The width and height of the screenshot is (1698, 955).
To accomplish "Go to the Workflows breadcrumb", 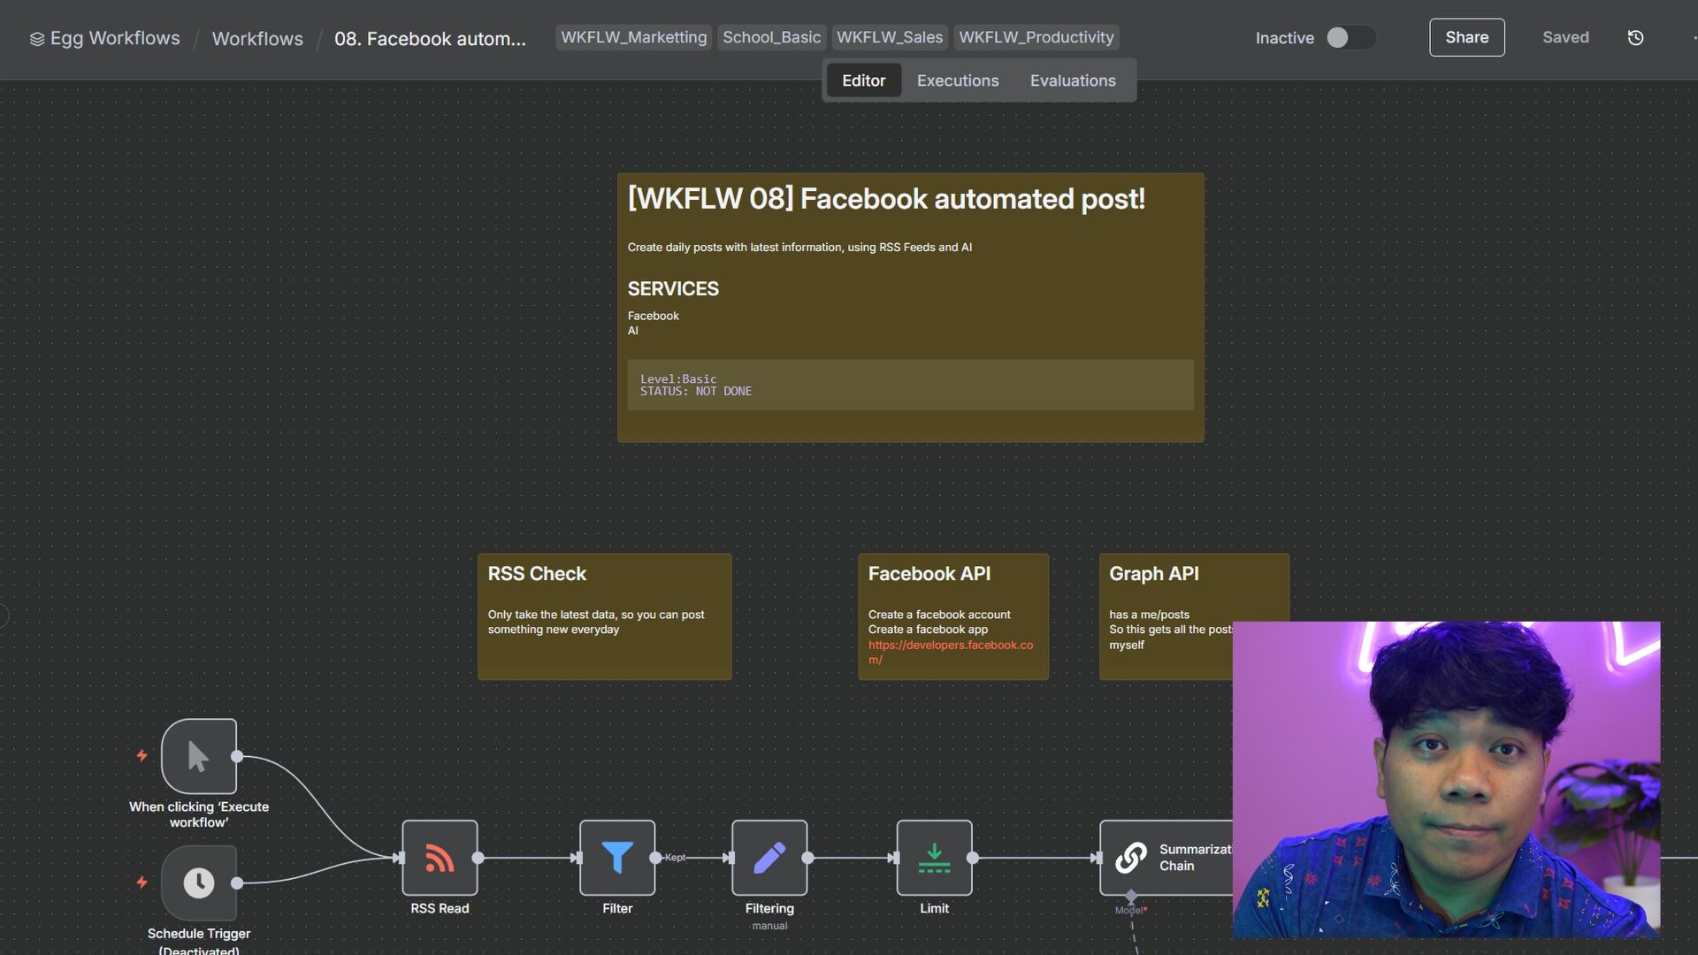I will click(257, 39).
